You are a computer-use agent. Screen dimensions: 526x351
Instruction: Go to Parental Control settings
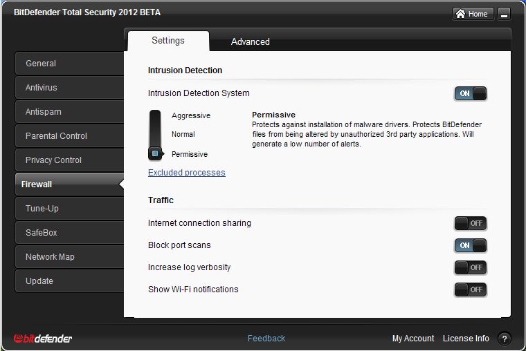click(x=69, y=136)
